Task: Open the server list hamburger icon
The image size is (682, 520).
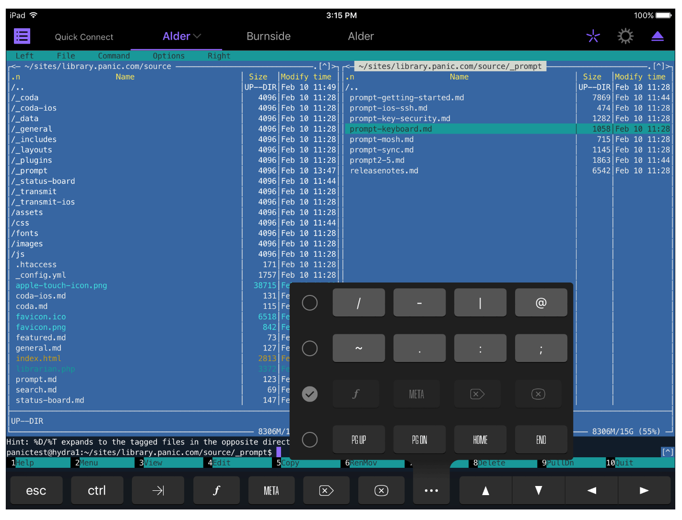Action: (x=22, y=36)
